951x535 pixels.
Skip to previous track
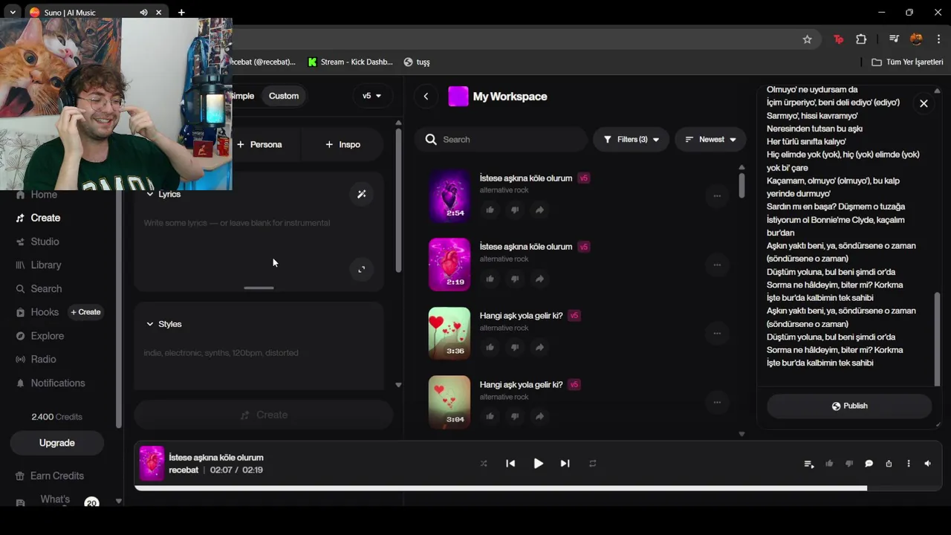click(510, 464)
